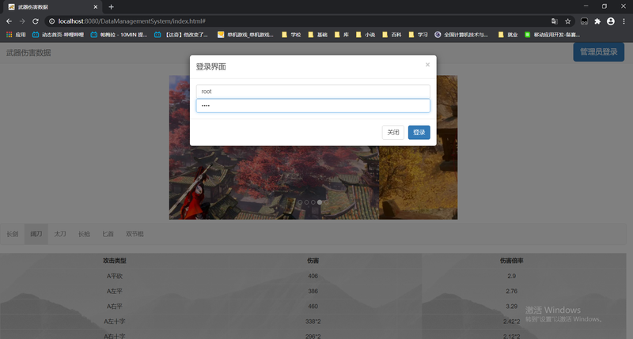Click the multiplier value 2.76
Image resolution: width=633 pixels, height=339 pixels.
511,291
